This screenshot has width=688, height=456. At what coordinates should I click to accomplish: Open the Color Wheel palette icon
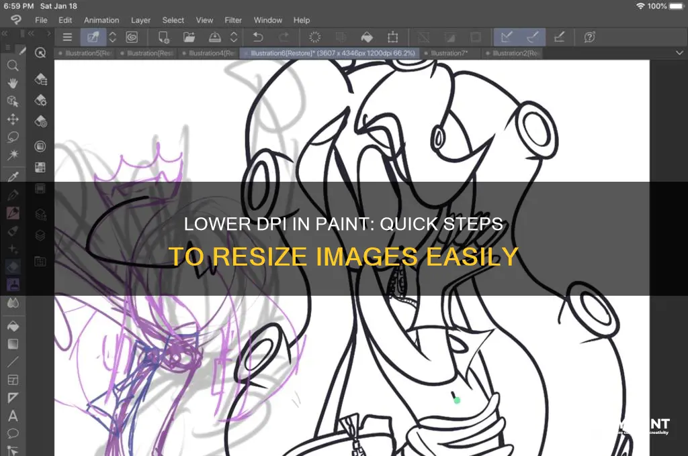point(40,146)
